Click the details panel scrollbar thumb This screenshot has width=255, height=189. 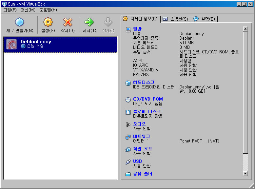coord(245,92)
